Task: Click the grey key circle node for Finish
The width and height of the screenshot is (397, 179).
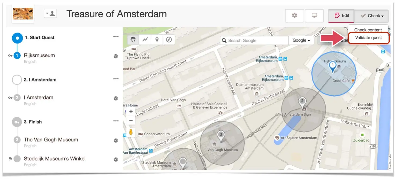Action: pyautogui.click(x=17, y=122)
